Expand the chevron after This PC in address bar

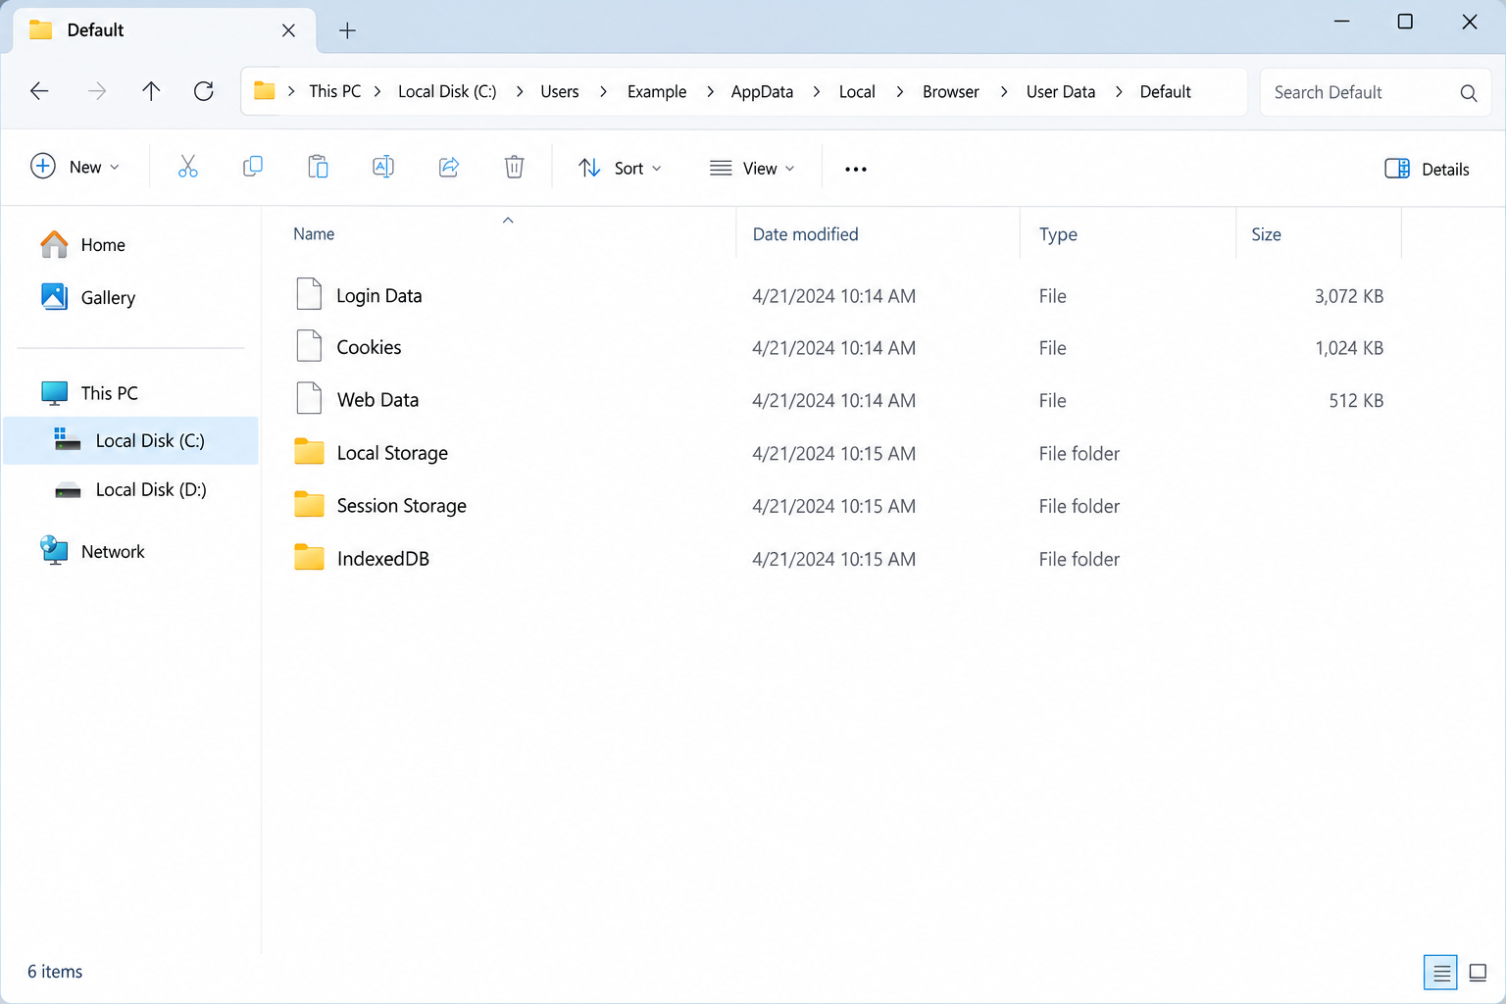click(377, 91)
